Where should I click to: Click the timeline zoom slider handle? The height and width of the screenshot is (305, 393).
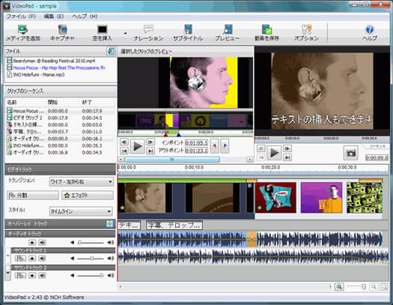point(364,287)
